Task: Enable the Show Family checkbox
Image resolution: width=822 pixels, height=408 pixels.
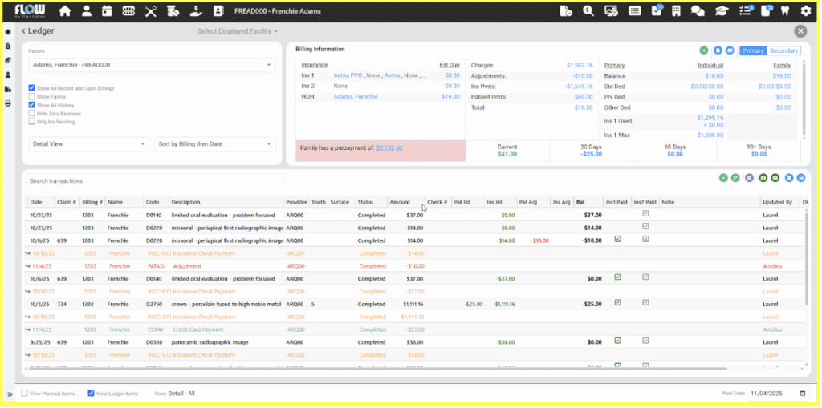Action: (x=31, y=96)
